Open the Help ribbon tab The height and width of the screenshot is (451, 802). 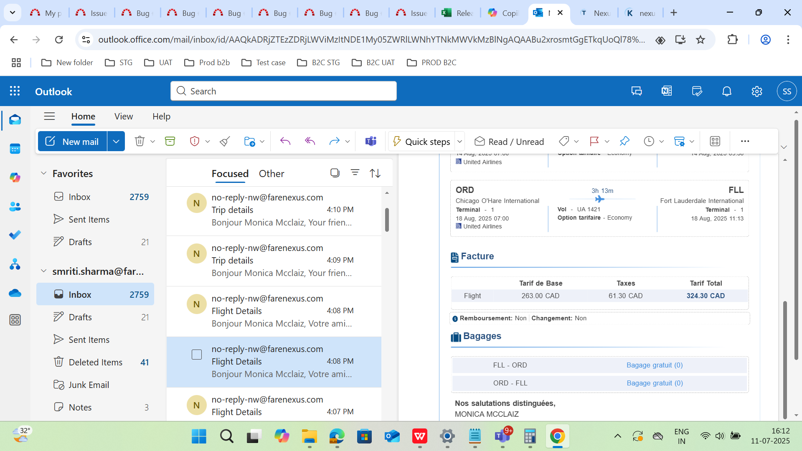(x=161, y=117)
